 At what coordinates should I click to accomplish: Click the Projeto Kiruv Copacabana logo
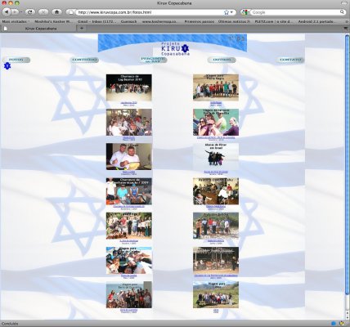(x=175, y=49)
